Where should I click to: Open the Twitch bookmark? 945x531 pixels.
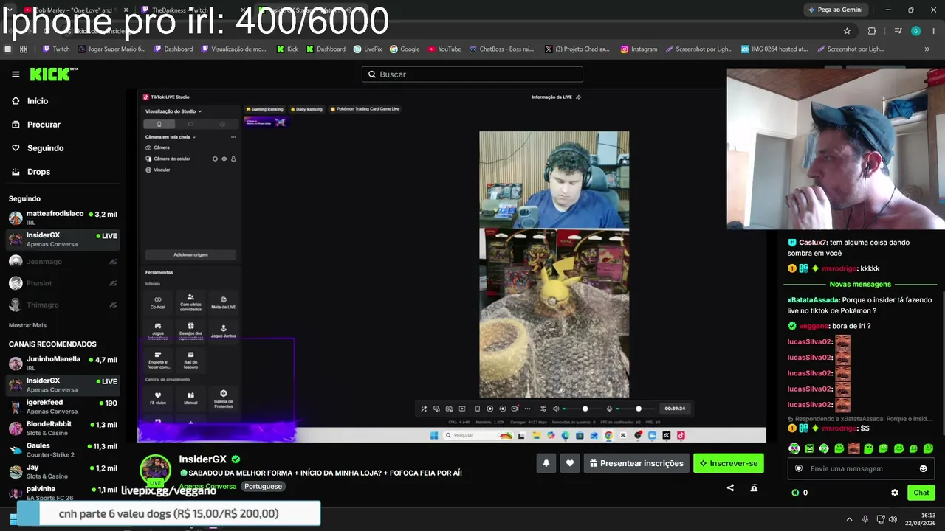tap(57, 49)
